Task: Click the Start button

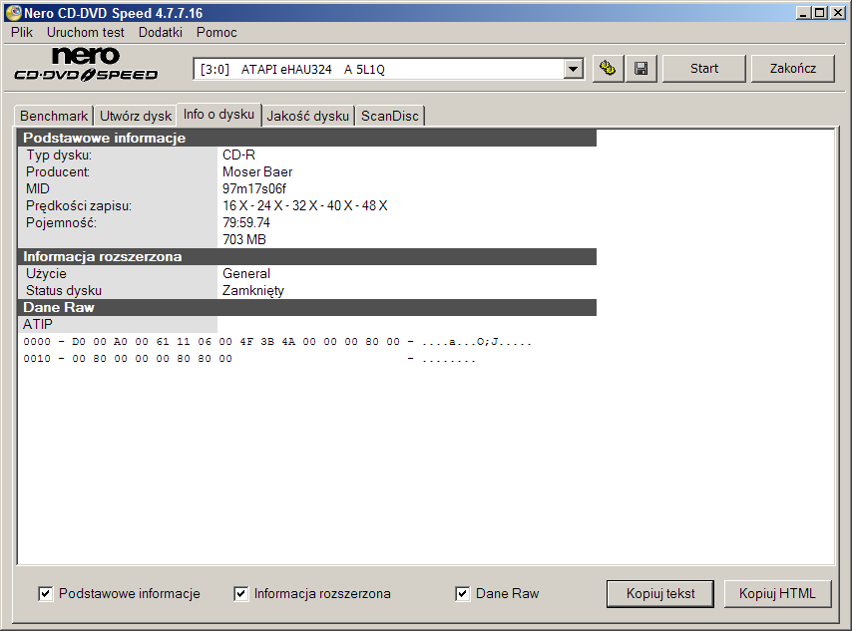Action: coord(704,69)
